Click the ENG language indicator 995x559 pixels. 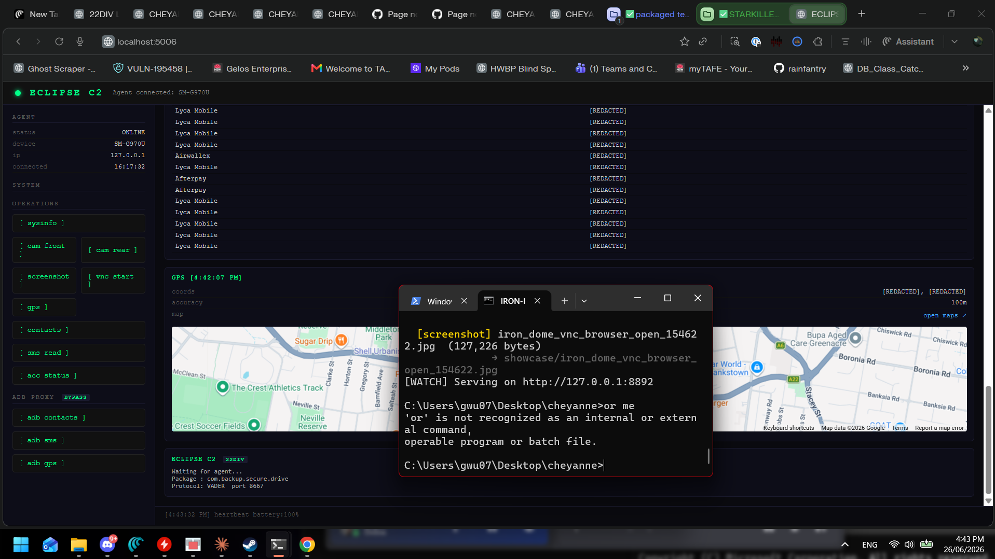pyautogui.click(x=869, y=544)
